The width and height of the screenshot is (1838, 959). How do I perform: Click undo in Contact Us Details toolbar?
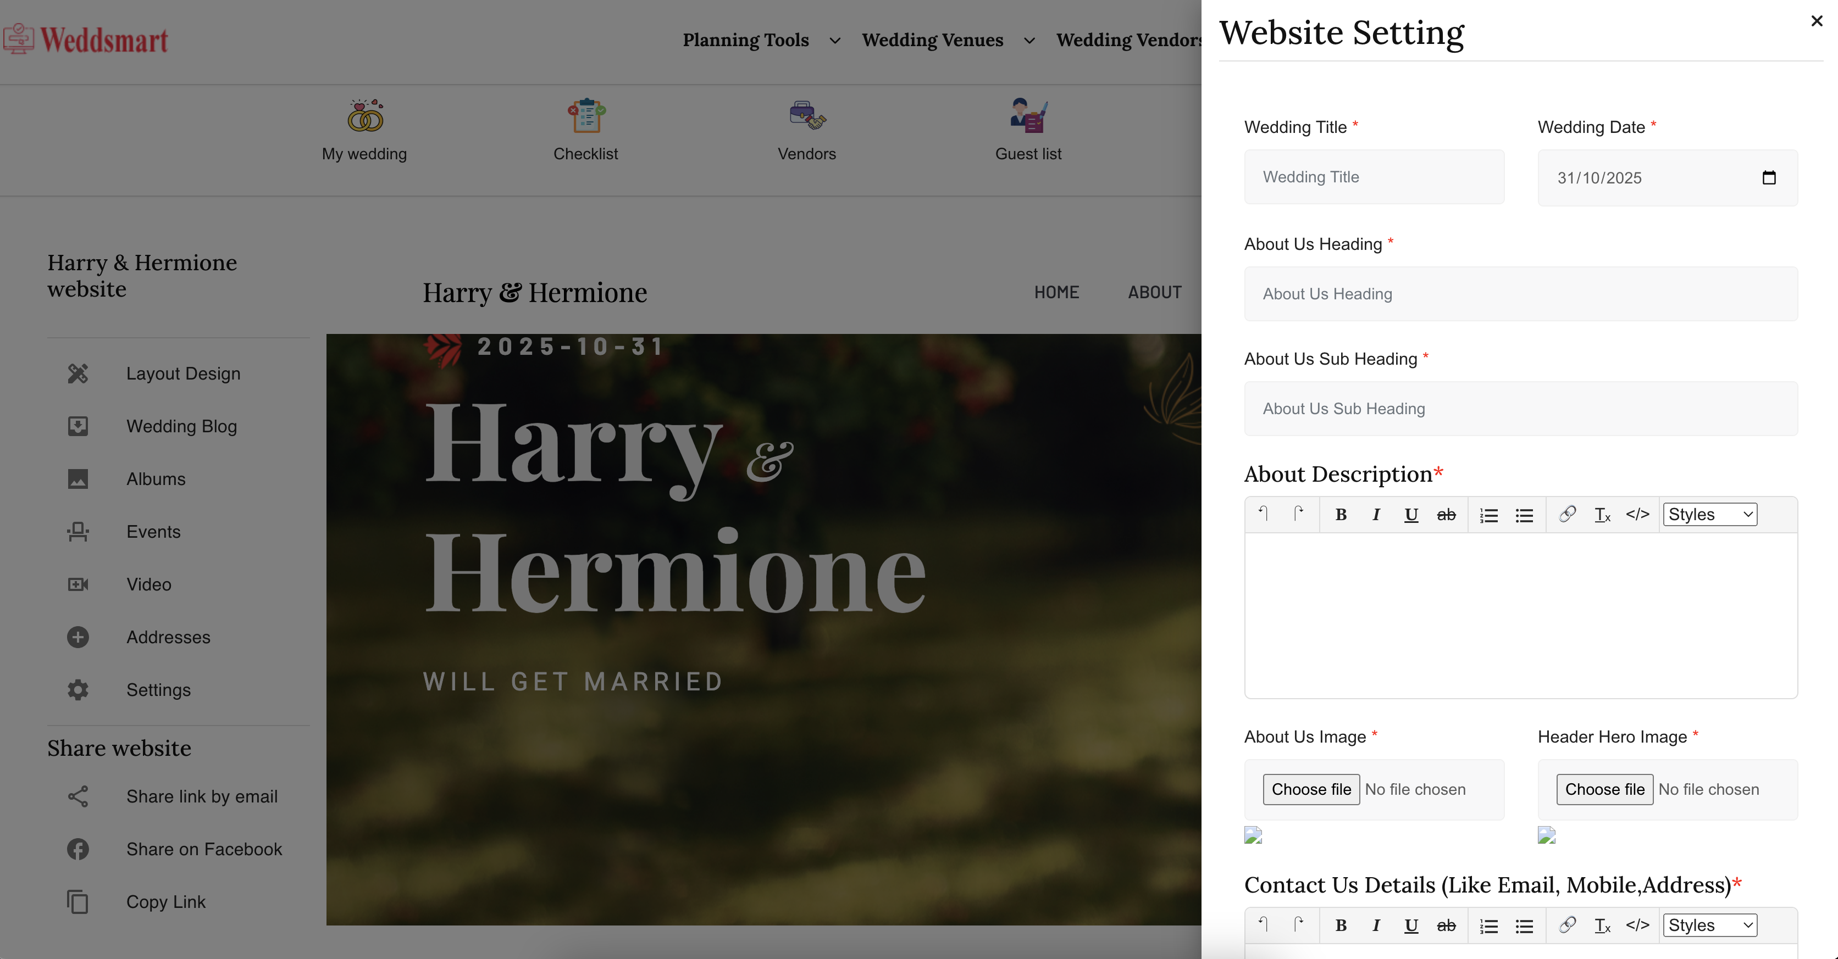click(1263, 925)
